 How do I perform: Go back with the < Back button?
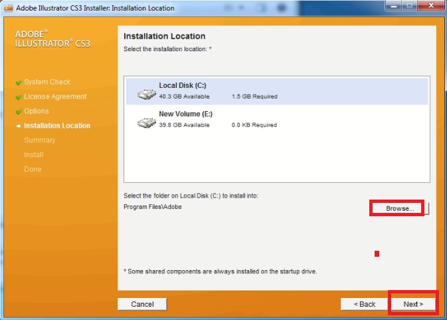pyautogui.click(x=365, y=304)
